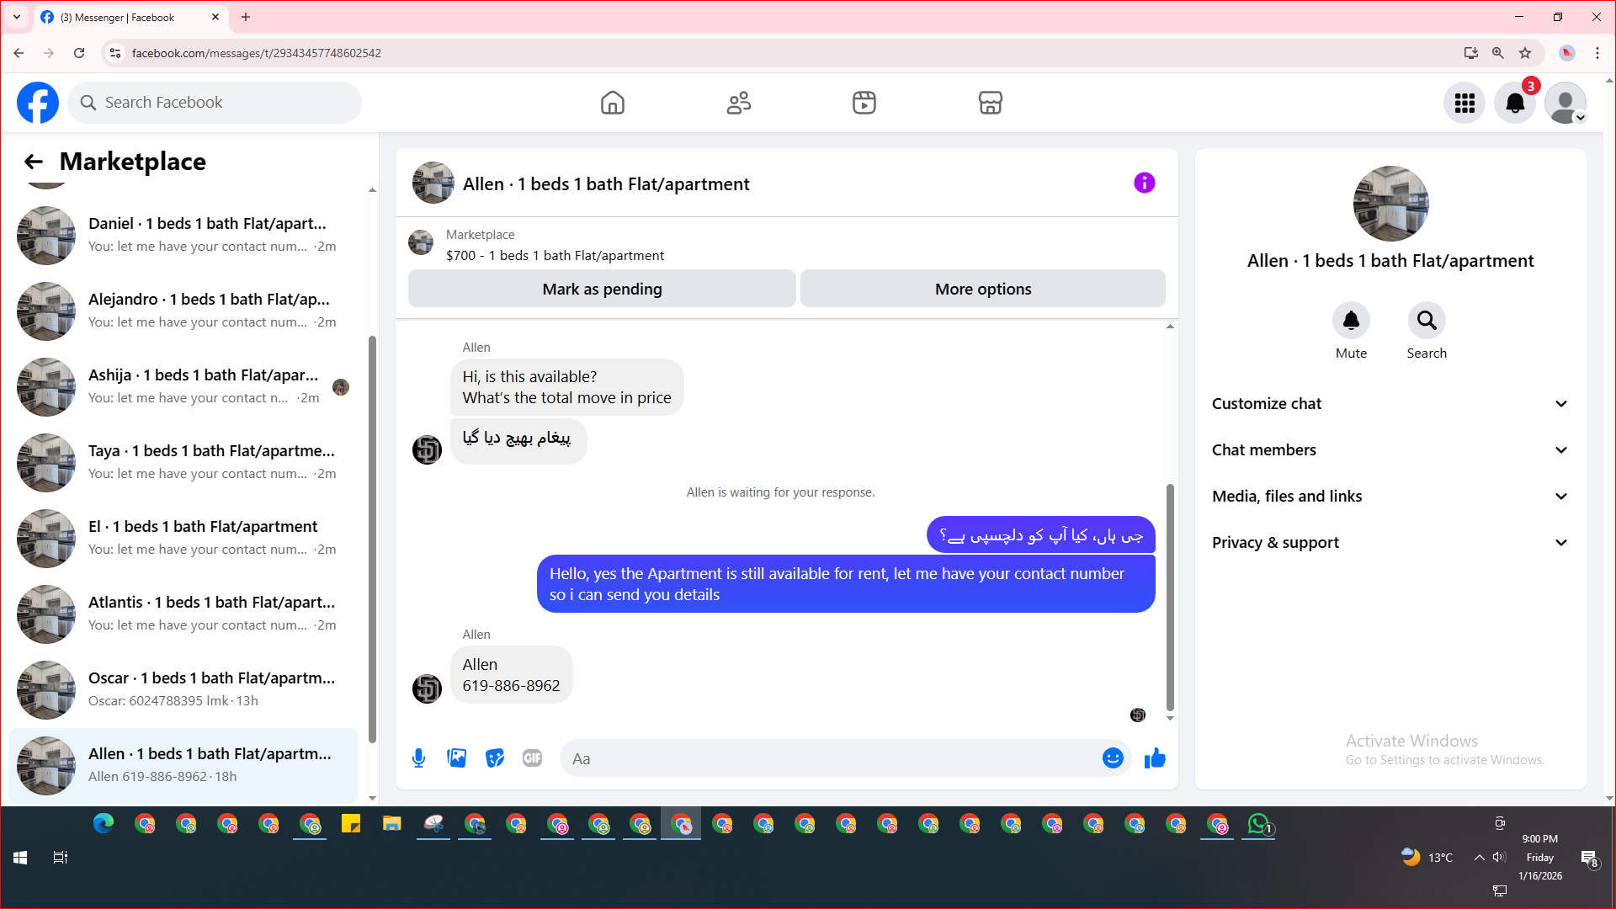Mark the listing as pending
Image resolution: width=1616 pixels, height=909 pixels.
click(x=602, y=289)
